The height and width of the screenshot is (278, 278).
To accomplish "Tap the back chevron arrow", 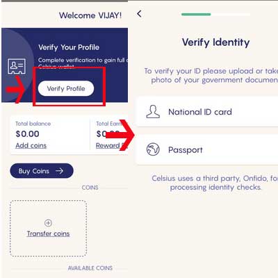I will [139, 14].
